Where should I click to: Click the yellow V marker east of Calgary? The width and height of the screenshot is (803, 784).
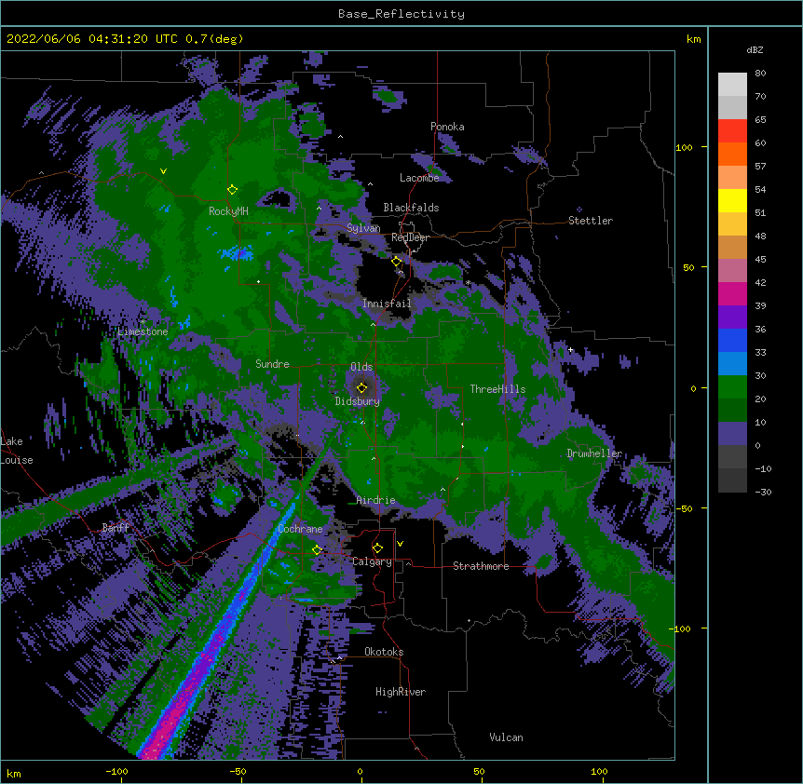pyautogui.click(x=400, y=544)
